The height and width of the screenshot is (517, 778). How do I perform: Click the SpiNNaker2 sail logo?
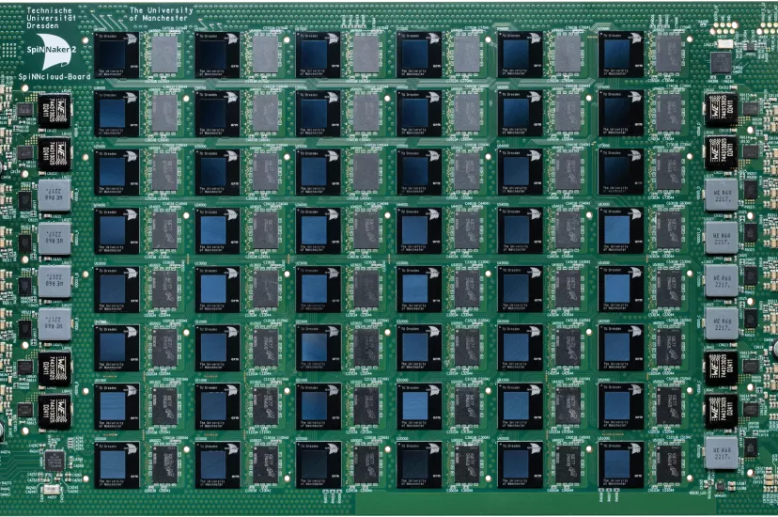(52, 51)
